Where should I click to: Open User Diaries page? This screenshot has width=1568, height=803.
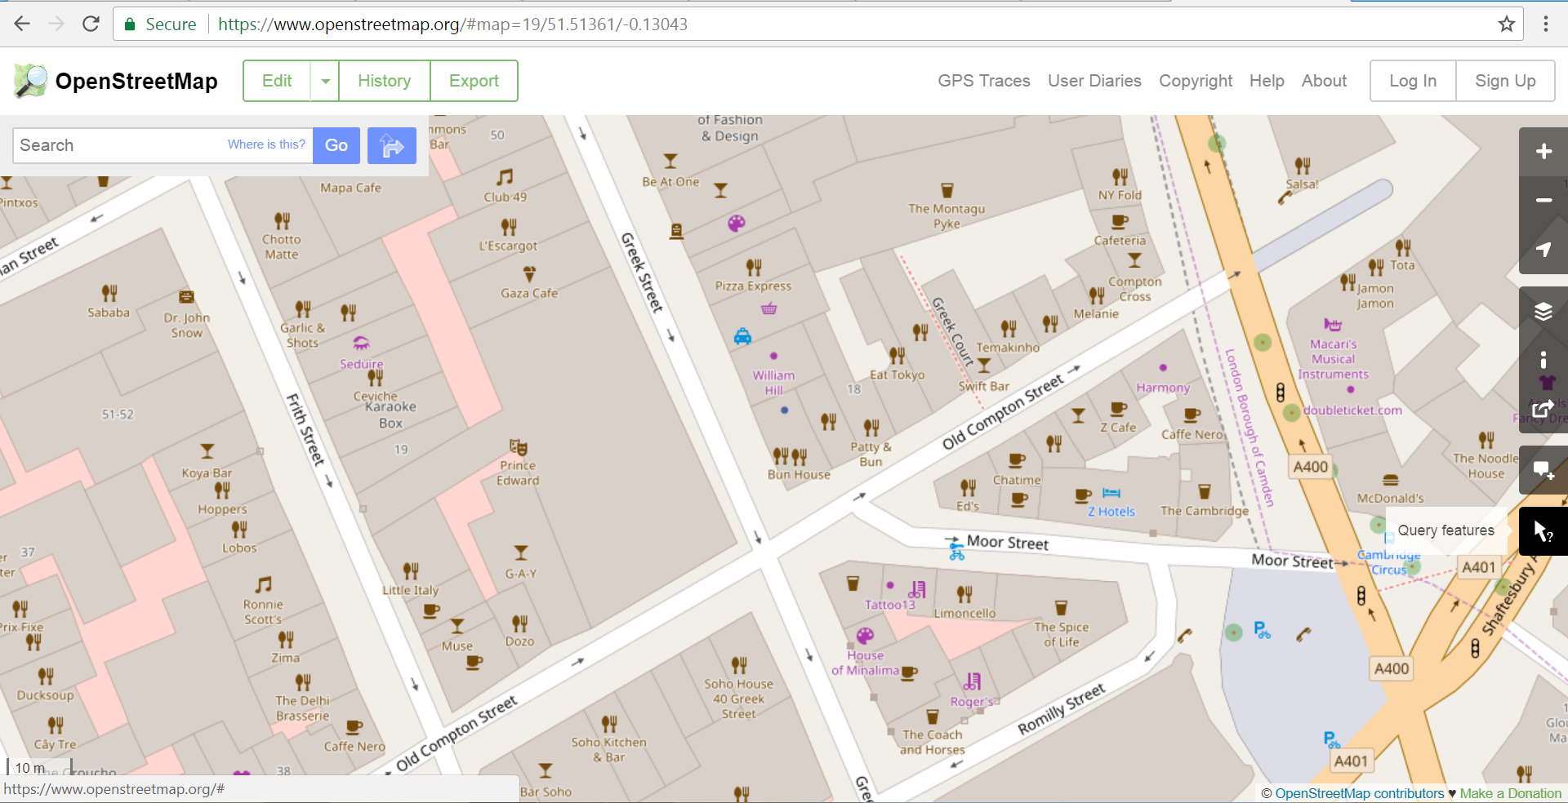click(x=1094, y=81)
